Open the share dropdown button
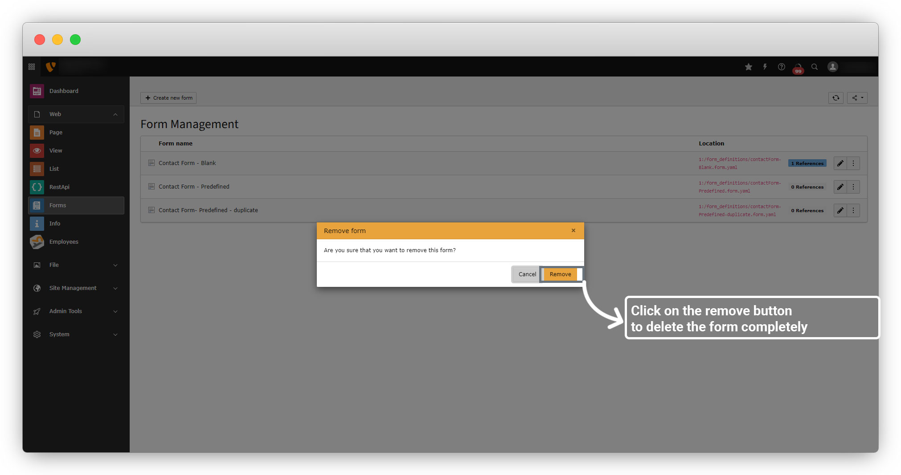Viewport: 901px width, 475px height. [857, 98]
